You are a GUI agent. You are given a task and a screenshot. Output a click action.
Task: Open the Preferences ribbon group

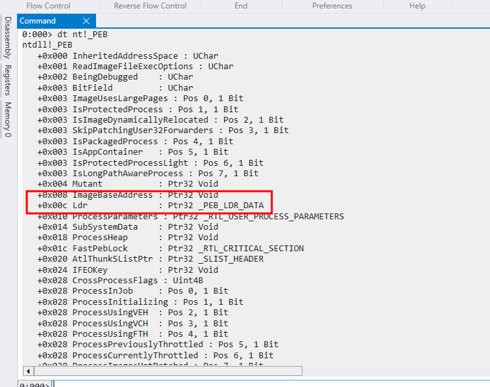332,6
